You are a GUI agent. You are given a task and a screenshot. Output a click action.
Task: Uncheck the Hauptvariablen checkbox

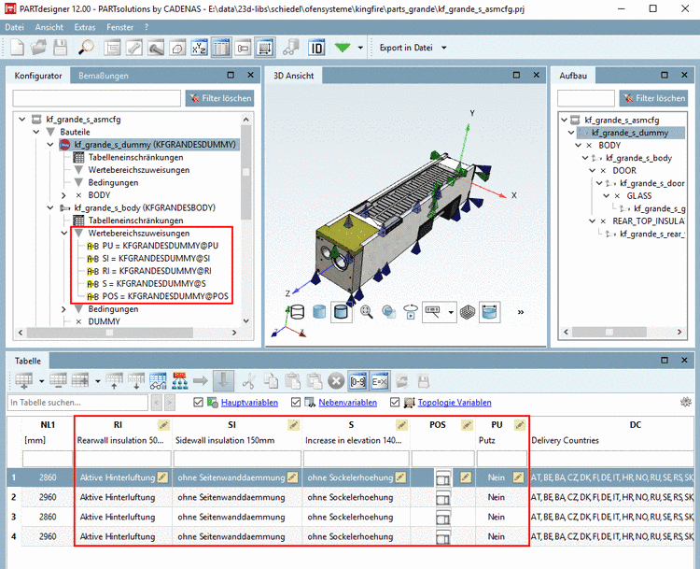(x=198, y=403)
